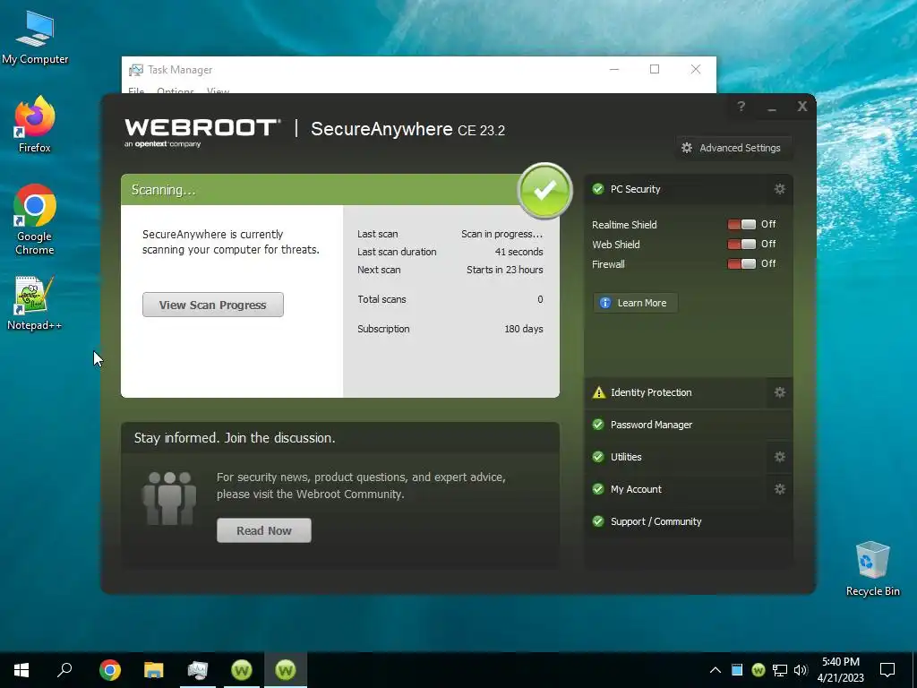This screenshot has height=688, width=917.
Task: Click the taskbar clock and date
Action: click(x=840, y=670)
